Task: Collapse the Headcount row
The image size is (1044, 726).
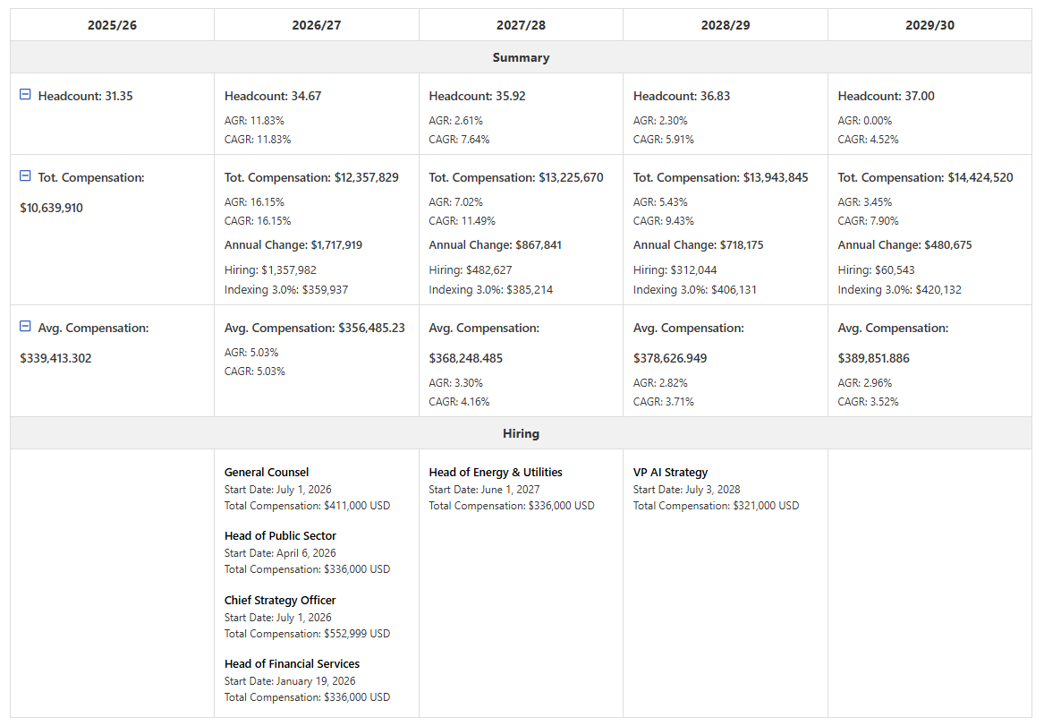Action: (25, 95)
